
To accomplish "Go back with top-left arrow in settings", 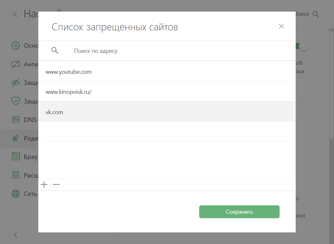I will coord(15,14).
